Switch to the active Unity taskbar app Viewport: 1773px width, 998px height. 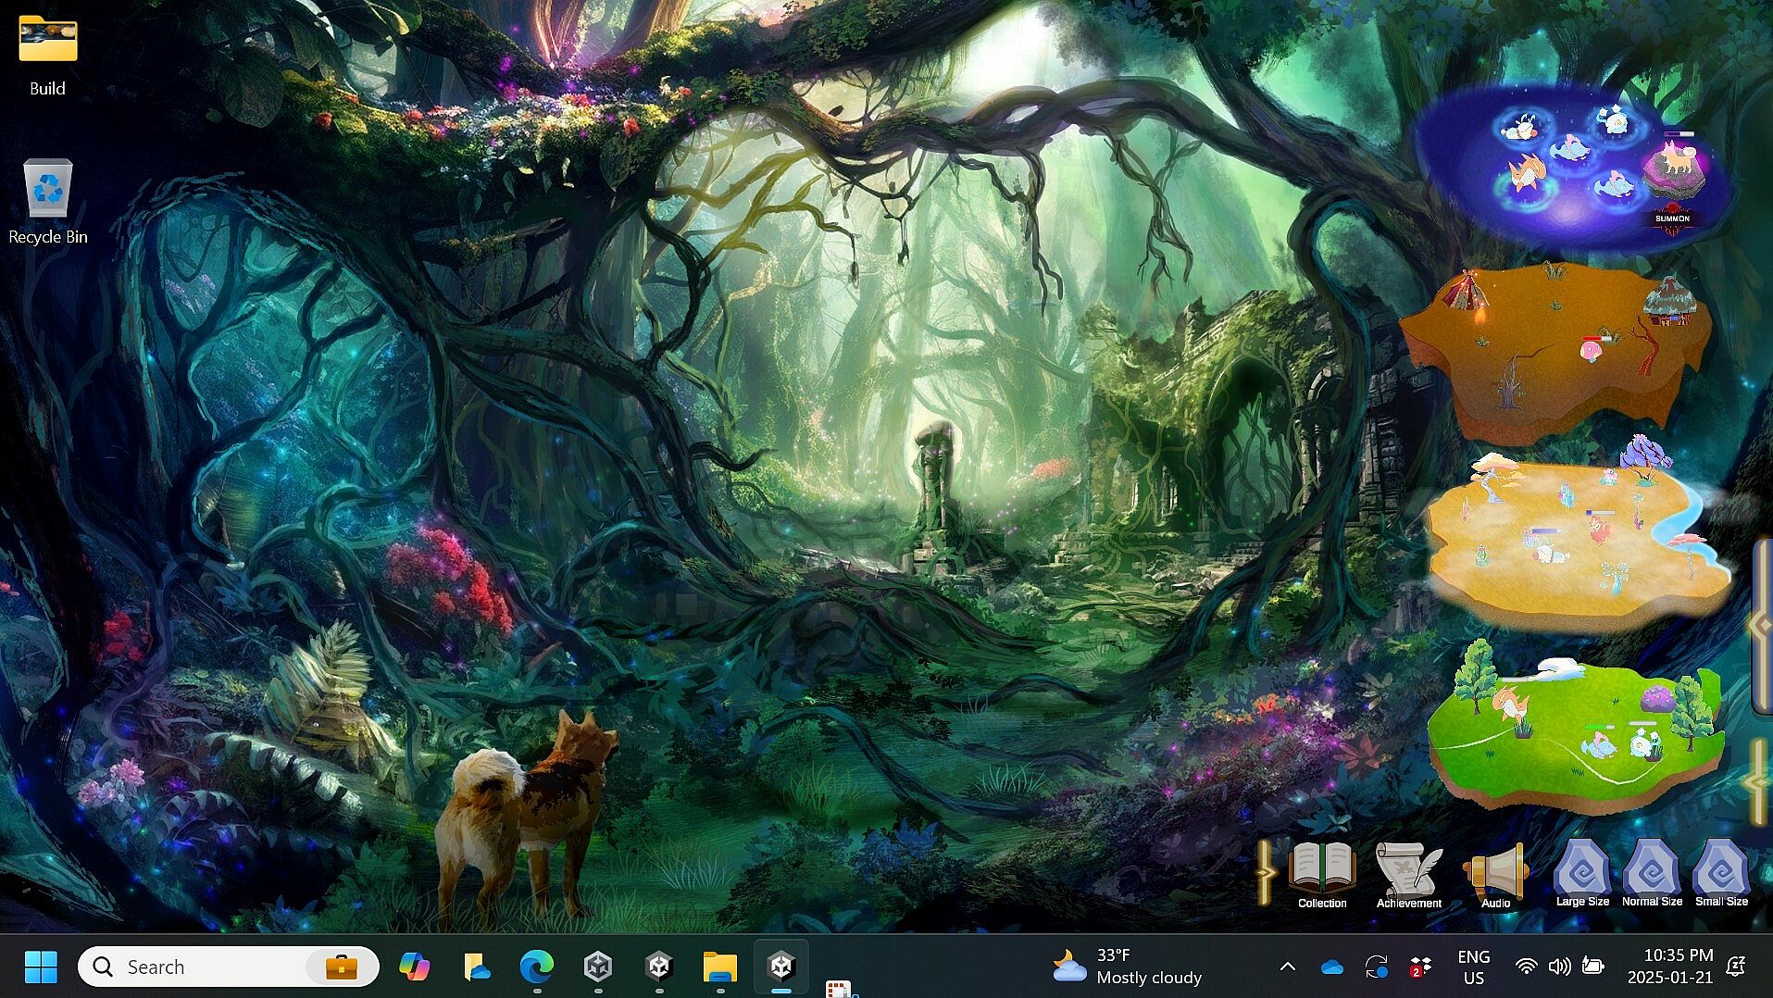[x=781, y=967]
